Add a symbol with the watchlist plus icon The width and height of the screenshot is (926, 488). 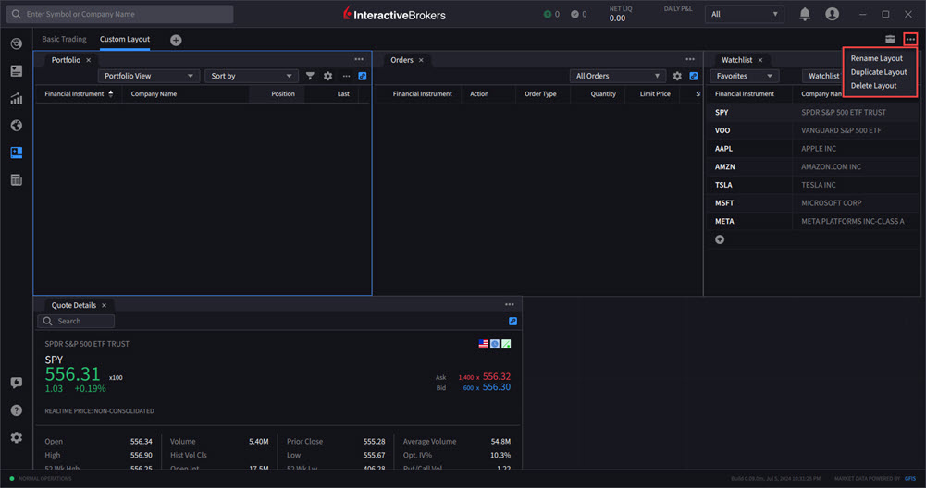coord(720,239)
